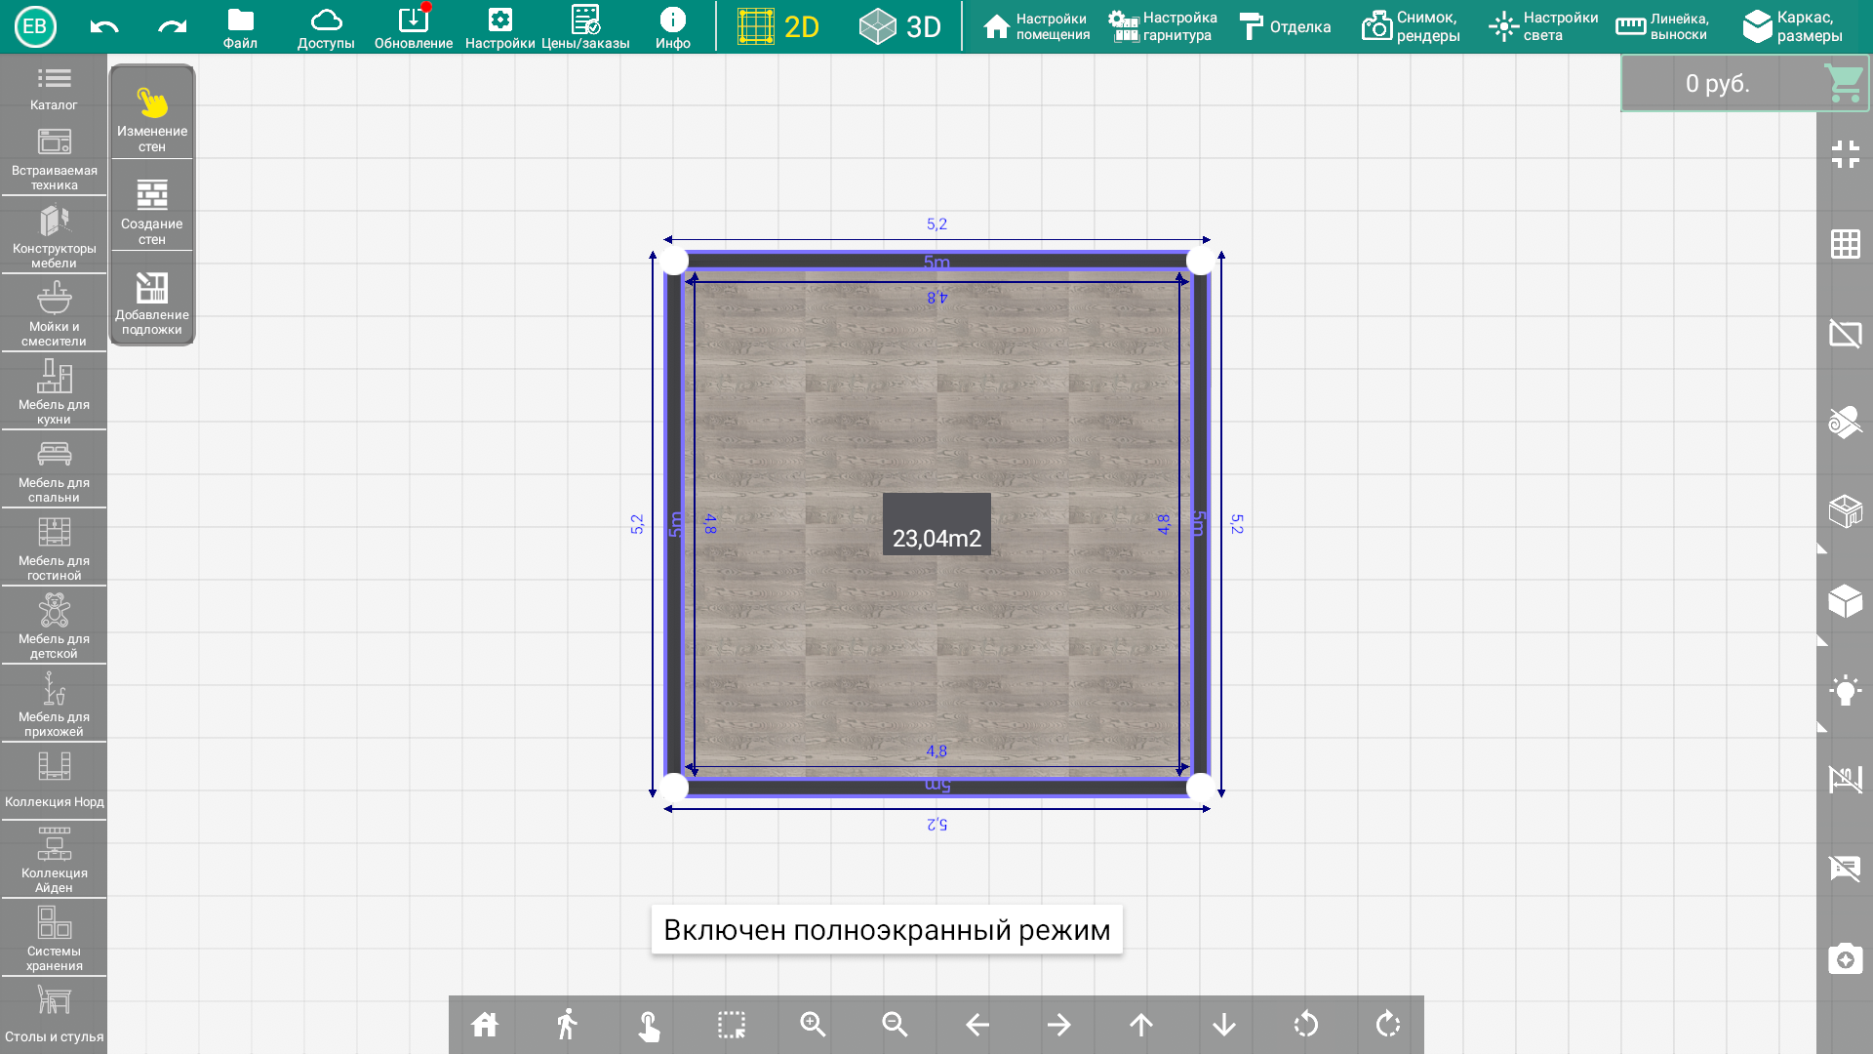Open Мебель для спальни category
This screenshot has height=1054, width=1873.
click(54, 470)
